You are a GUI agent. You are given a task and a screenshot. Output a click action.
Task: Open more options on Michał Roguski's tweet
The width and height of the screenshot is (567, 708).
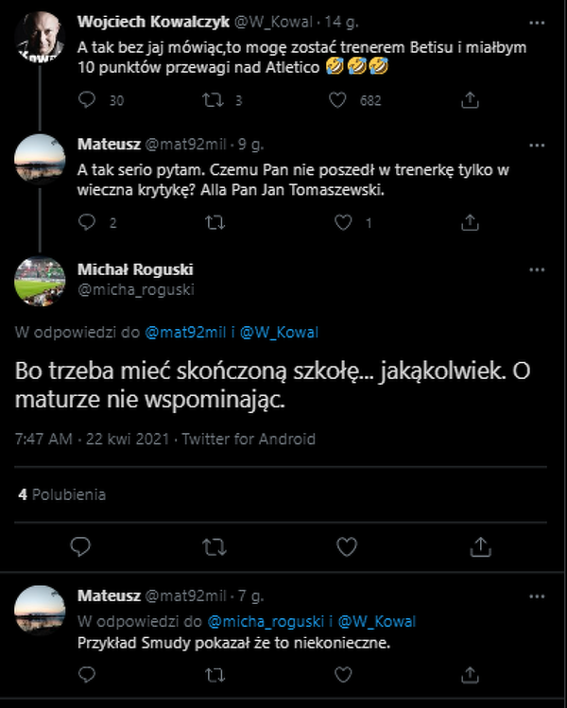[537, 268]
